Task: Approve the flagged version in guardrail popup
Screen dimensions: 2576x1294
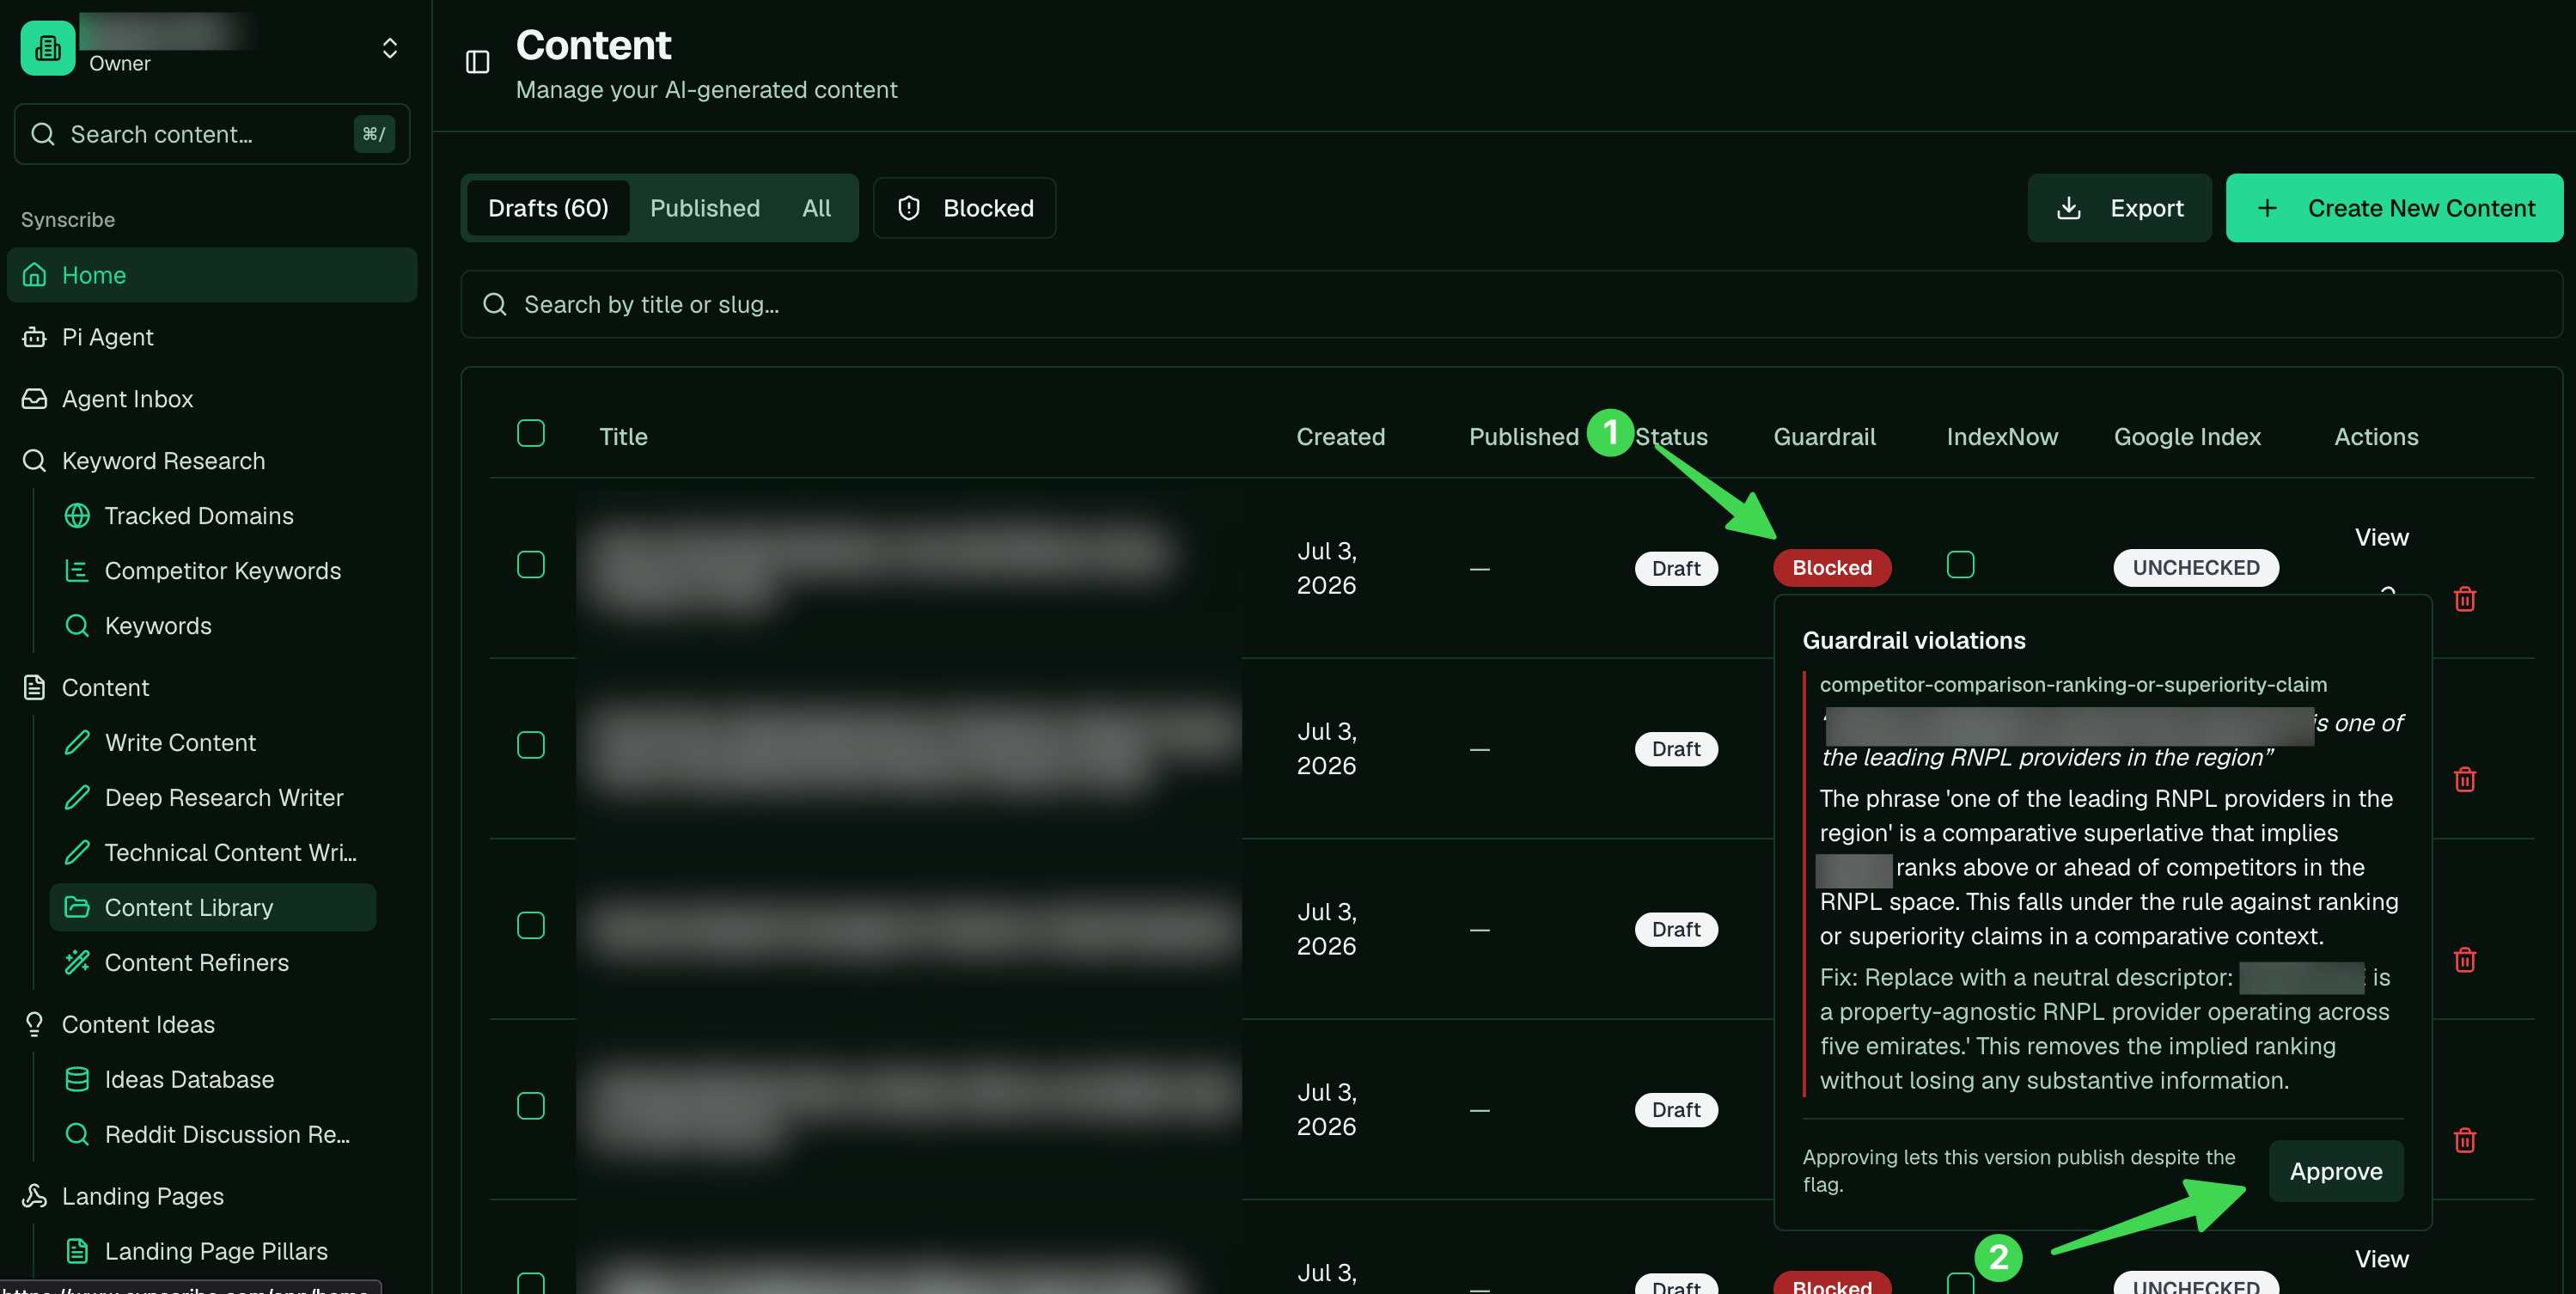Action: 2336,1171
